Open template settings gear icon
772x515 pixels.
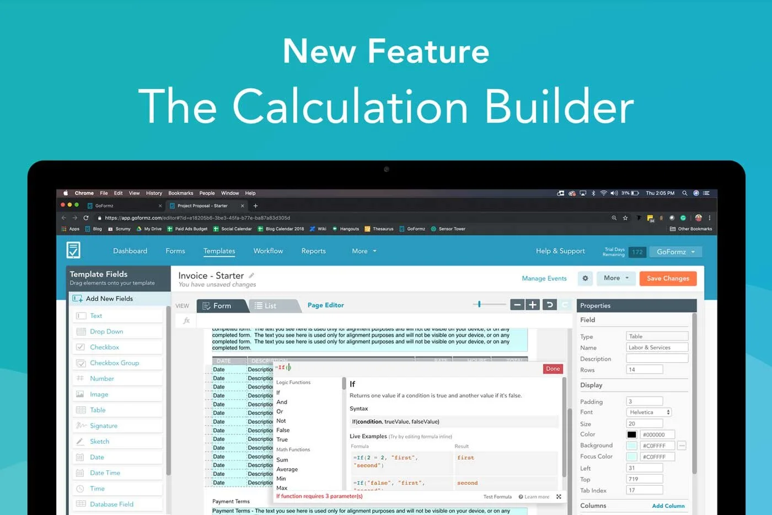pyautogui.click(x=585, y=278)
